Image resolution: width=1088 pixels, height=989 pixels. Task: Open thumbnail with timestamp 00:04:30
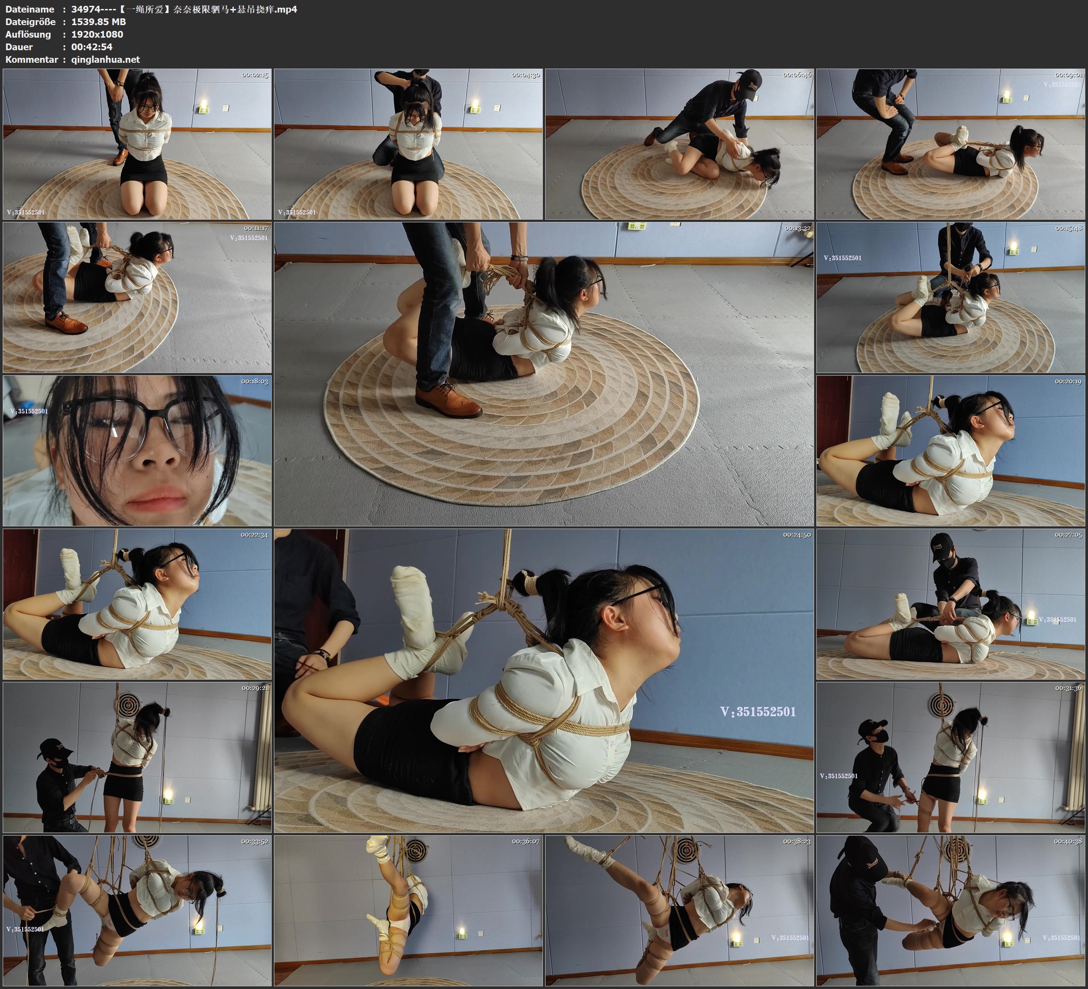point(408,143)
